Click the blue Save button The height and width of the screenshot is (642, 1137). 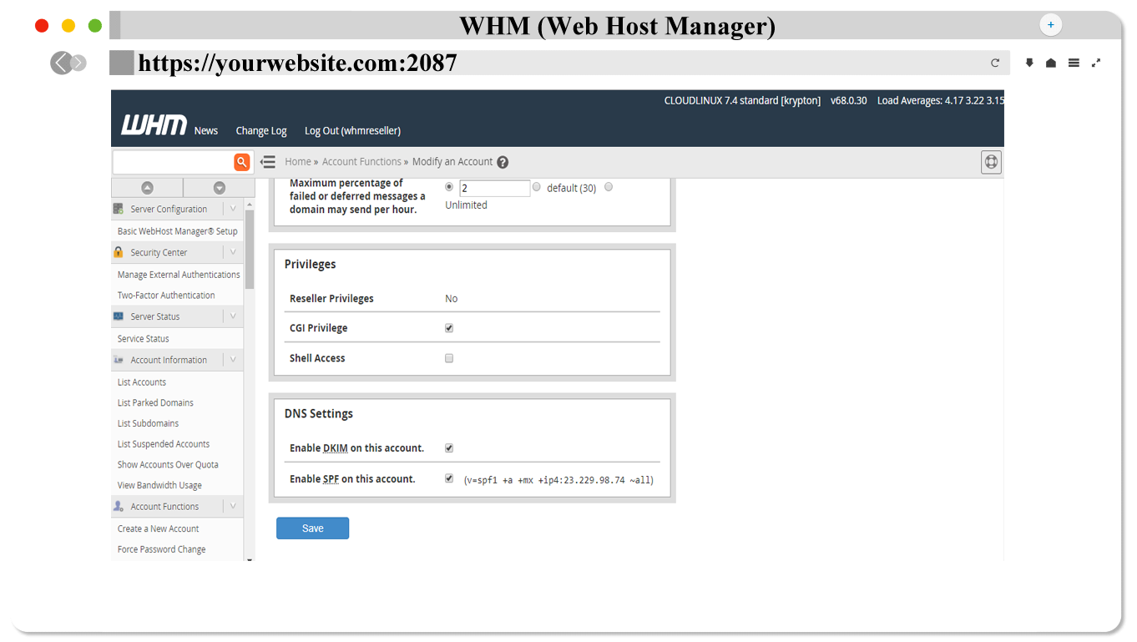pyautogui.click(x=312, y=528)
